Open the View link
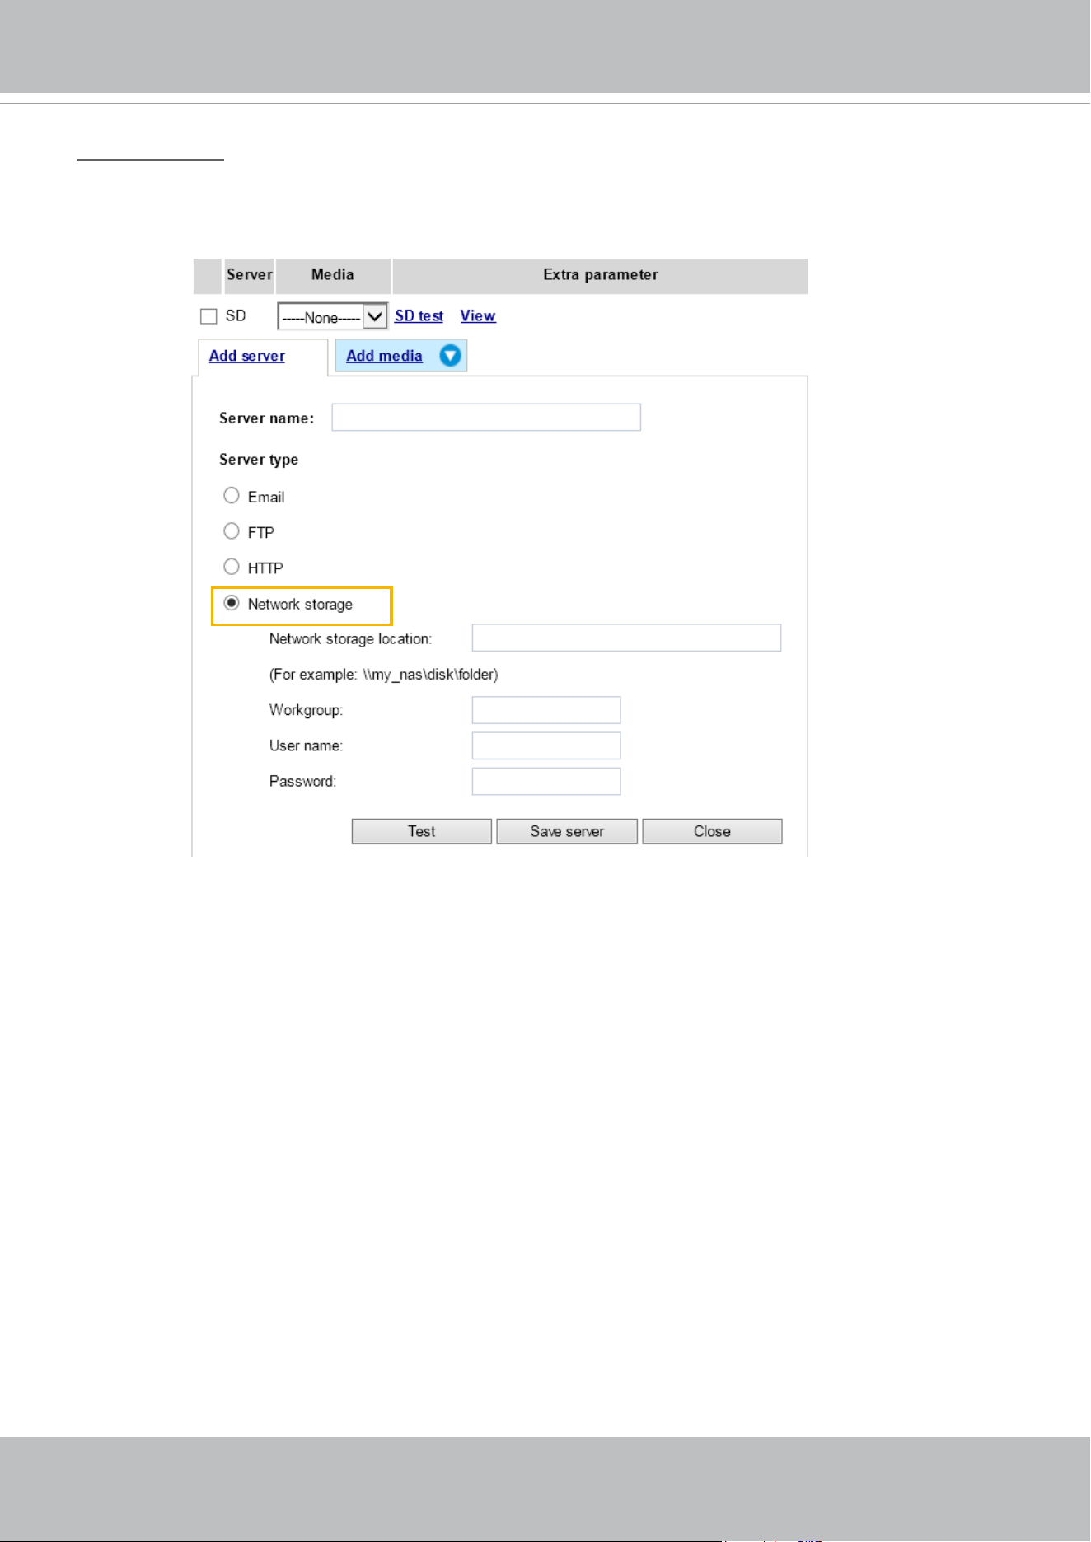Screen dimensions: 1091x1542 [x=478, y=315]
